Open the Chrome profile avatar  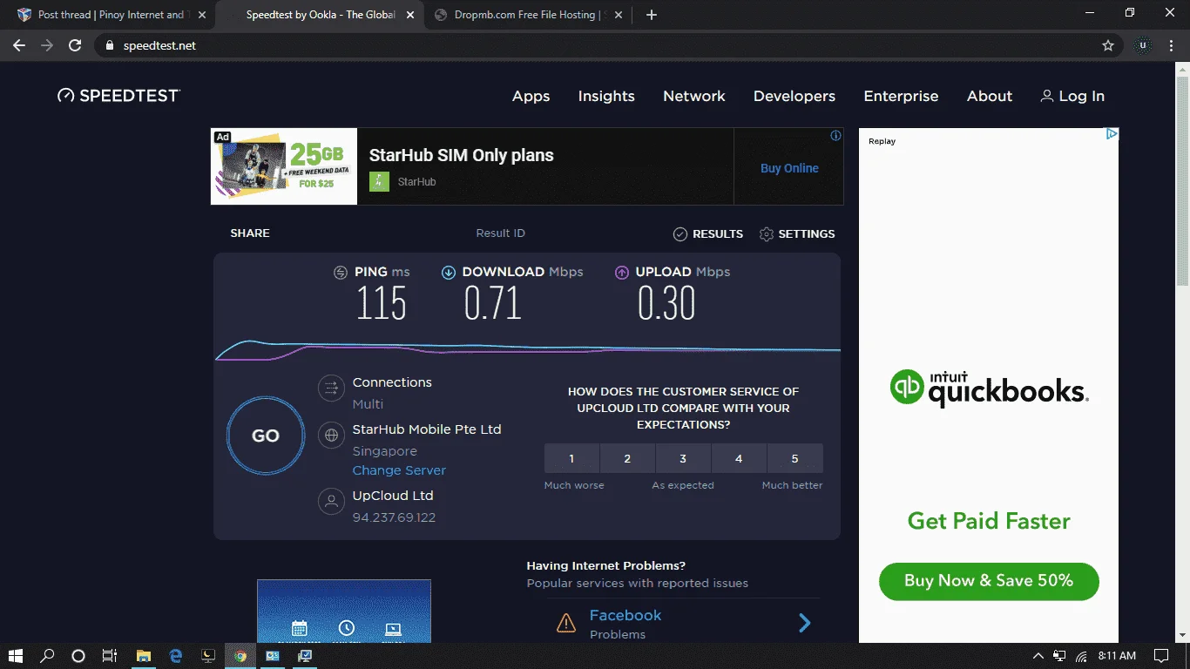[x=1144, y=45]
